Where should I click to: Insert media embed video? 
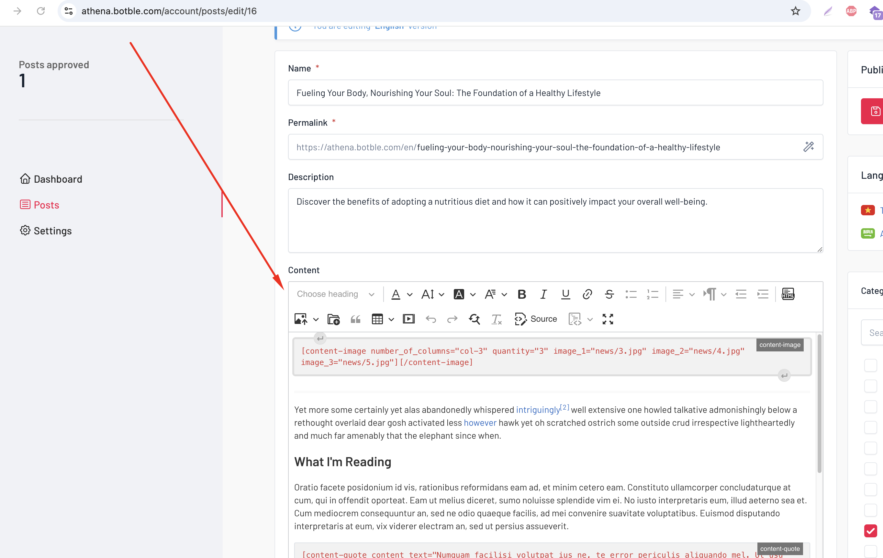pyautogui.click(x=408, y=319)
